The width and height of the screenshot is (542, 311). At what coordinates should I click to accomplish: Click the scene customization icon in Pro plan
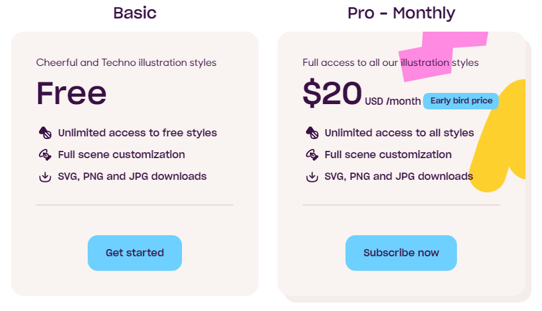pyautogui.click(x=312, y=155)
